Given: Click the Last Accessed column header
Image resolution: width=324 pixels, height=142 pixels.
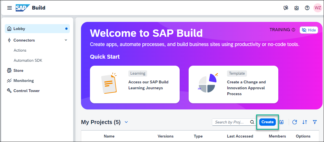Looking at the screenshot, I should [x=240, y=136].
